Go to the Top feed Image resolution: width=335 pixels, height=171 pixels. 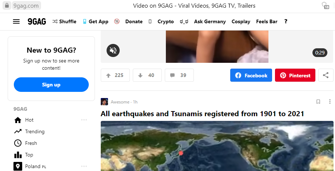click(23, 155)
